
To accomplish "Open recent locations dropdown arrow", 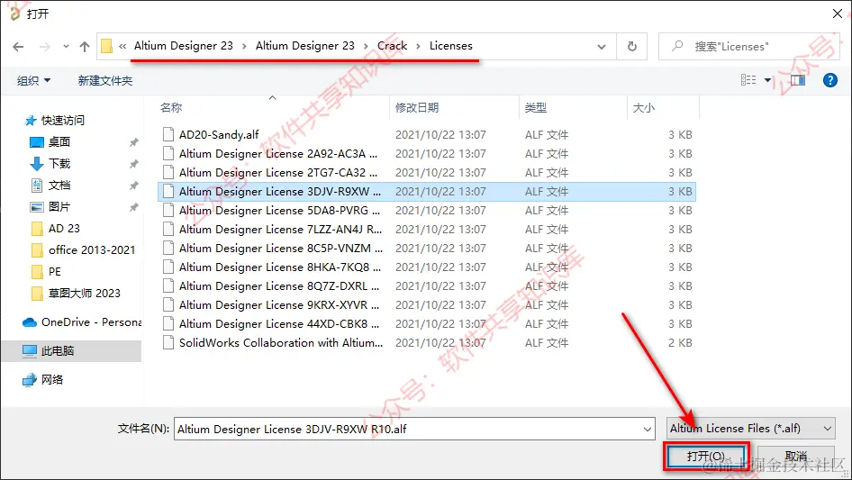I will 66,47.
